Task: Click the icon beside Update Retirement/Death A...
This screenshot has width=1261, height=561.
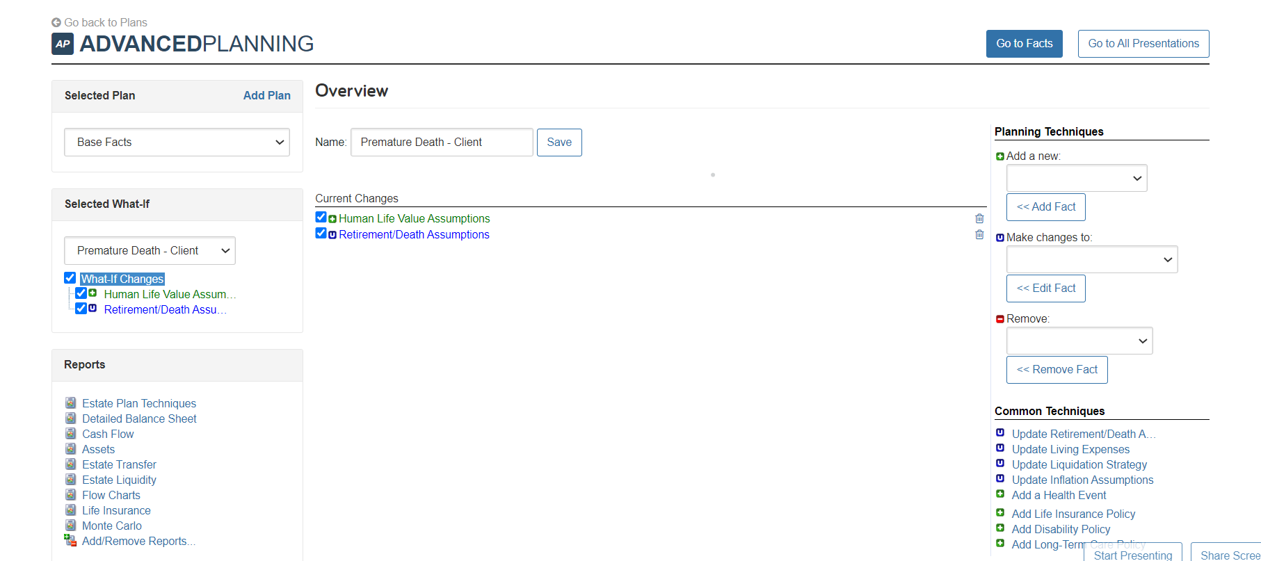Action: 1000,432
